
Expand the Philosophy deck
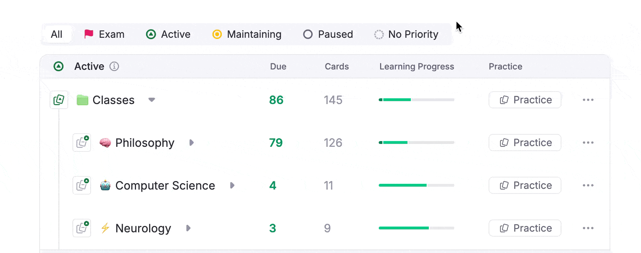point(191,143)
